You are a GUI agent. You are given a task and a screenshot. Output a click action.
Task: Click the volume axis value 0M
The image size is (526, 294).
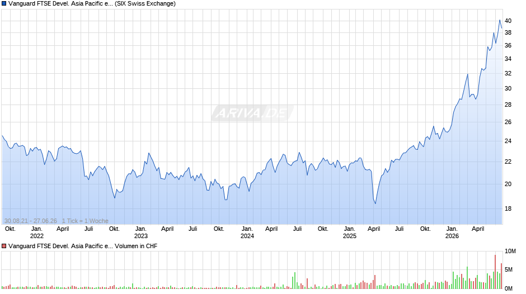(x=509, y=288)
